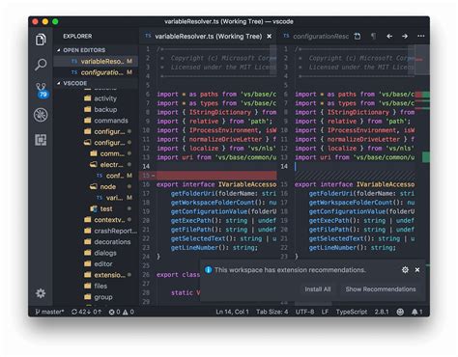Open Source Control view with 79 badge
This screenshot has width=458, height=357.
click(41, 90)
